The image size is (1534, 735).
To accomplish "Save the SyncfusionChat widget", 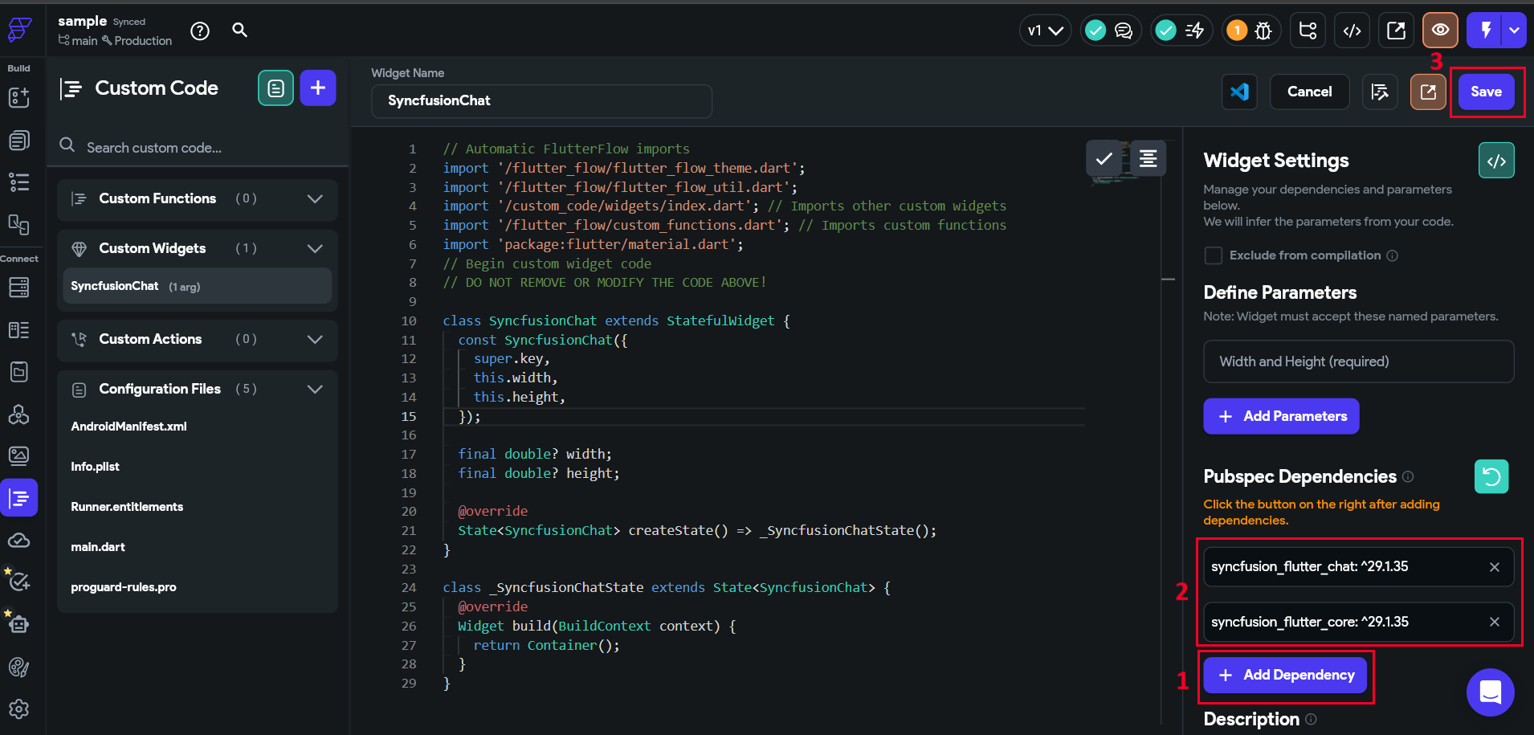I will coord(1485,92).
